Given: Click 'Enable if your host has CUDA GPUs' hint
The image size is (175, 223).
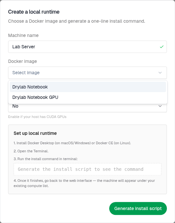Looking at the screenshot, I should [37, 117].
